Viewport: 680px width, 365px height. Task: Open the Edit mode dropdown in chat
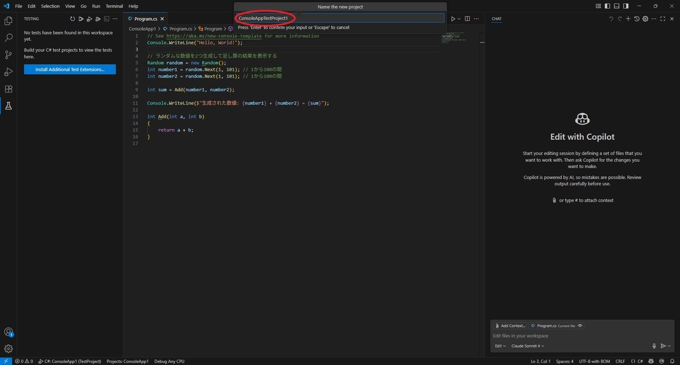pyautogui.click(x=500, y=346)
